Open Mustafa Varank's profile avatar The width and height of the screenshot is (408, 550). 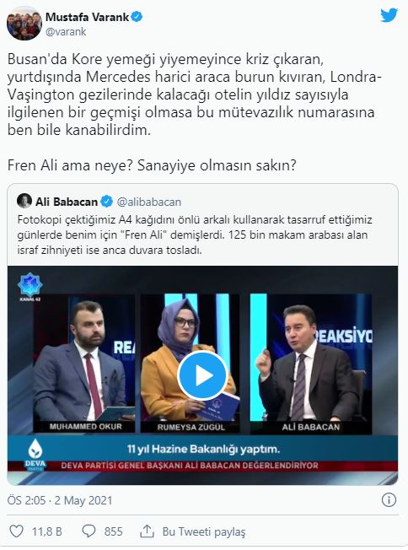click(x=24, y=23)
